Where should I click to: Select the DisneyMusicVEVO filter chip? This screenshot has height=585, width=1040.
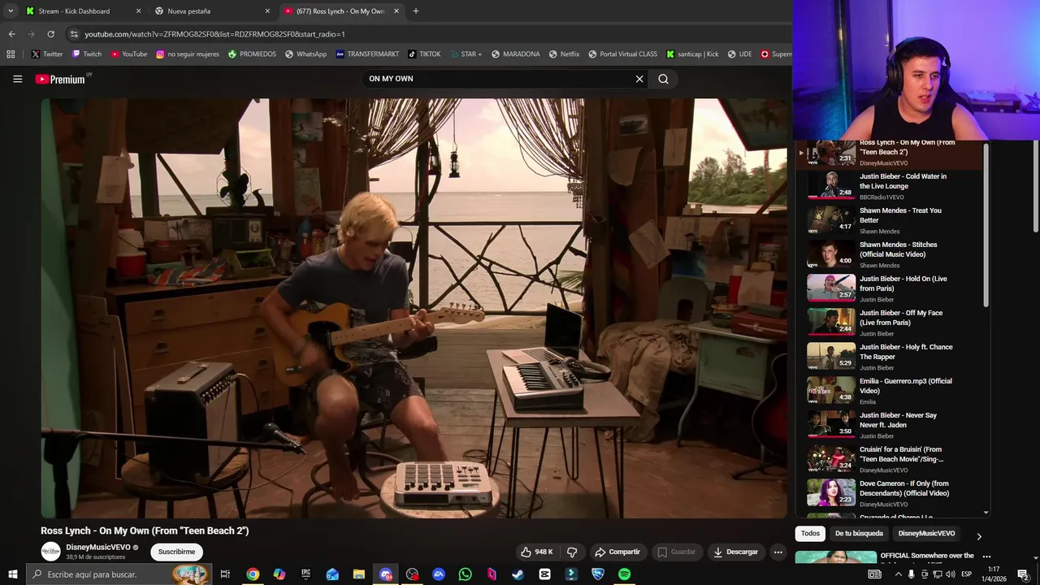click(926, 533)
